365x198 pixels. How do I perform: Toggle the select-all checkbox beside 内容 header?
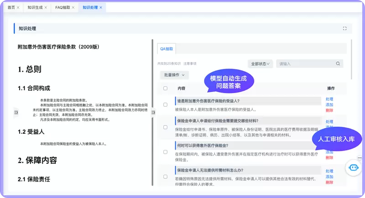tap(165, 88)
